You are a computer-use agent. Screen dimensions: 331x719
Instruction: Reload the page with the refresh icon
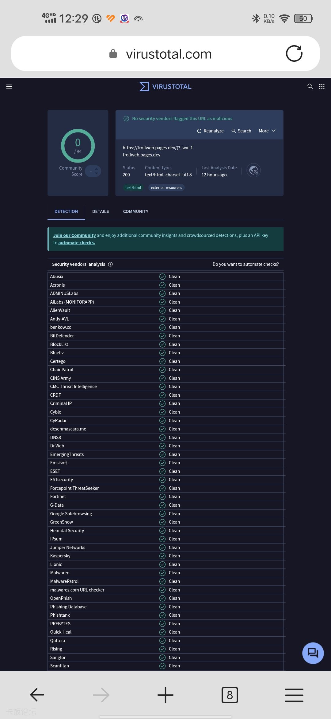(294, 54)
